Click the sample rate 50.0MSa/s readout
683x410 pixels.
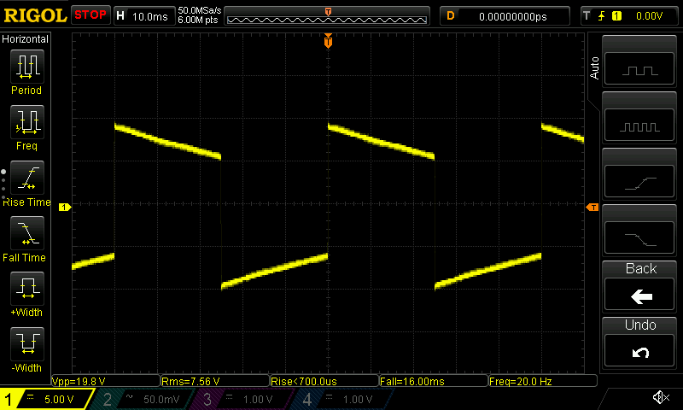click(200, 10)
